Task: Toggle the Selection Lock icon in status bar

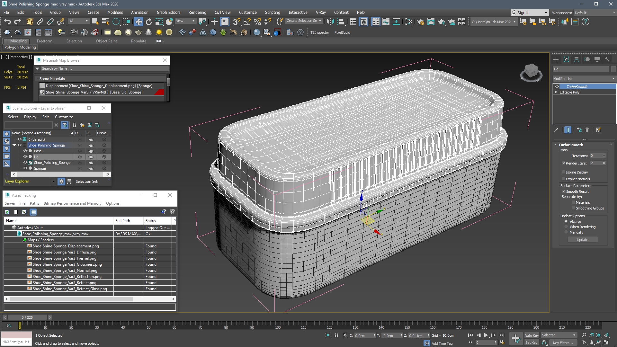Action: (336, 335)
